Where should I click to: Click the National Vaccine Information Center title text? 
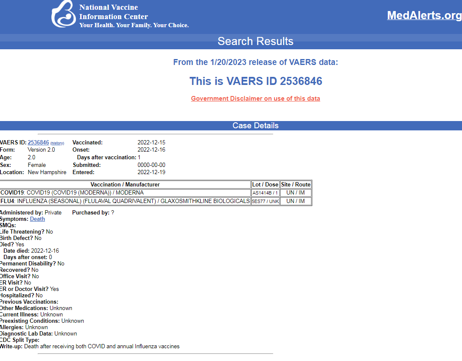[x=113, y=12]
